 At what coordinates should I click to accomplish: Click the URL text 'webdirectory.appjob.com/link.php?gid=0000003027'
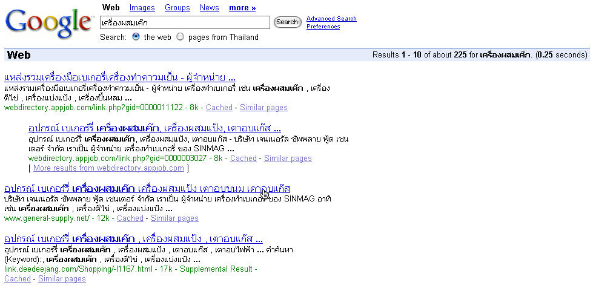pos(118,158)
